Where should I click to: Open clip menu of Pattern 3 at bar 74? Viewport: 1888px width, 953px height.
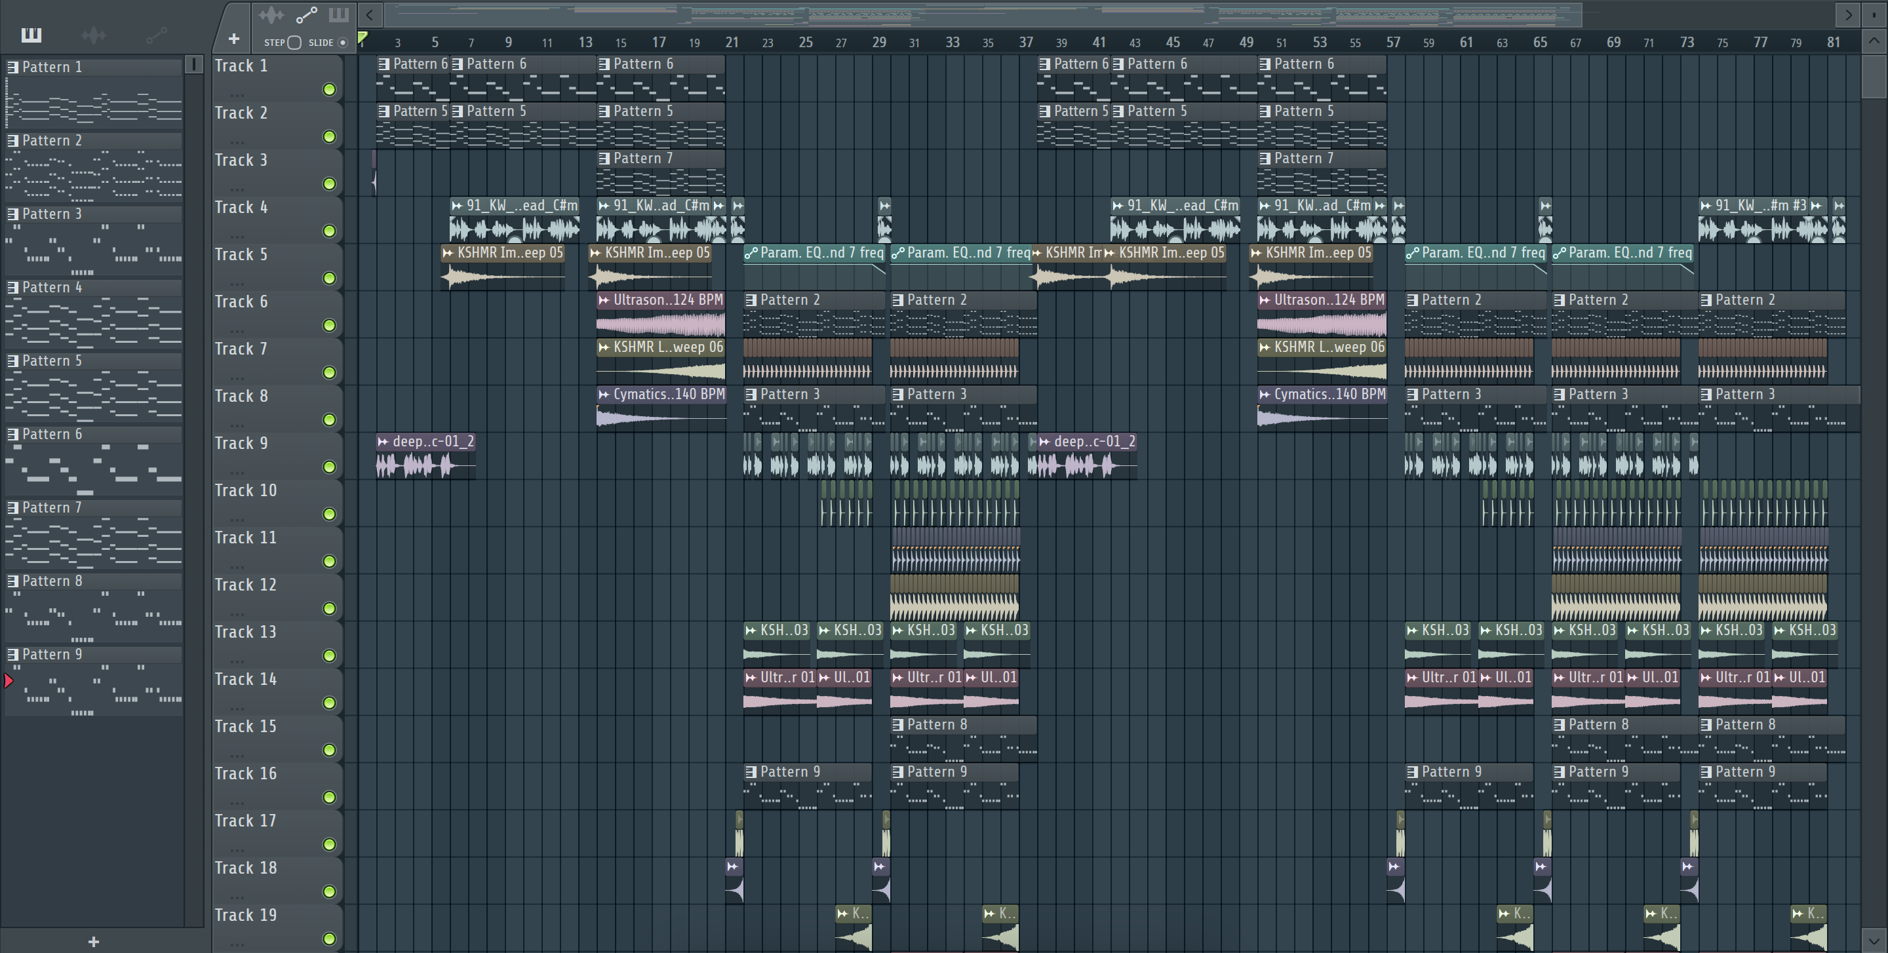(x=1706, y=394)
